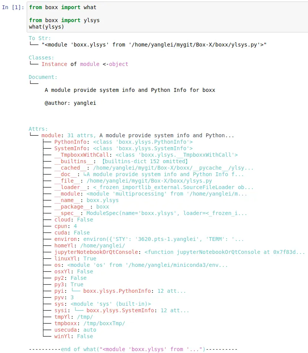This screenshot has height=353, width=308.
Task: Click the 'Classes:' heading
Action: point(41,58)
